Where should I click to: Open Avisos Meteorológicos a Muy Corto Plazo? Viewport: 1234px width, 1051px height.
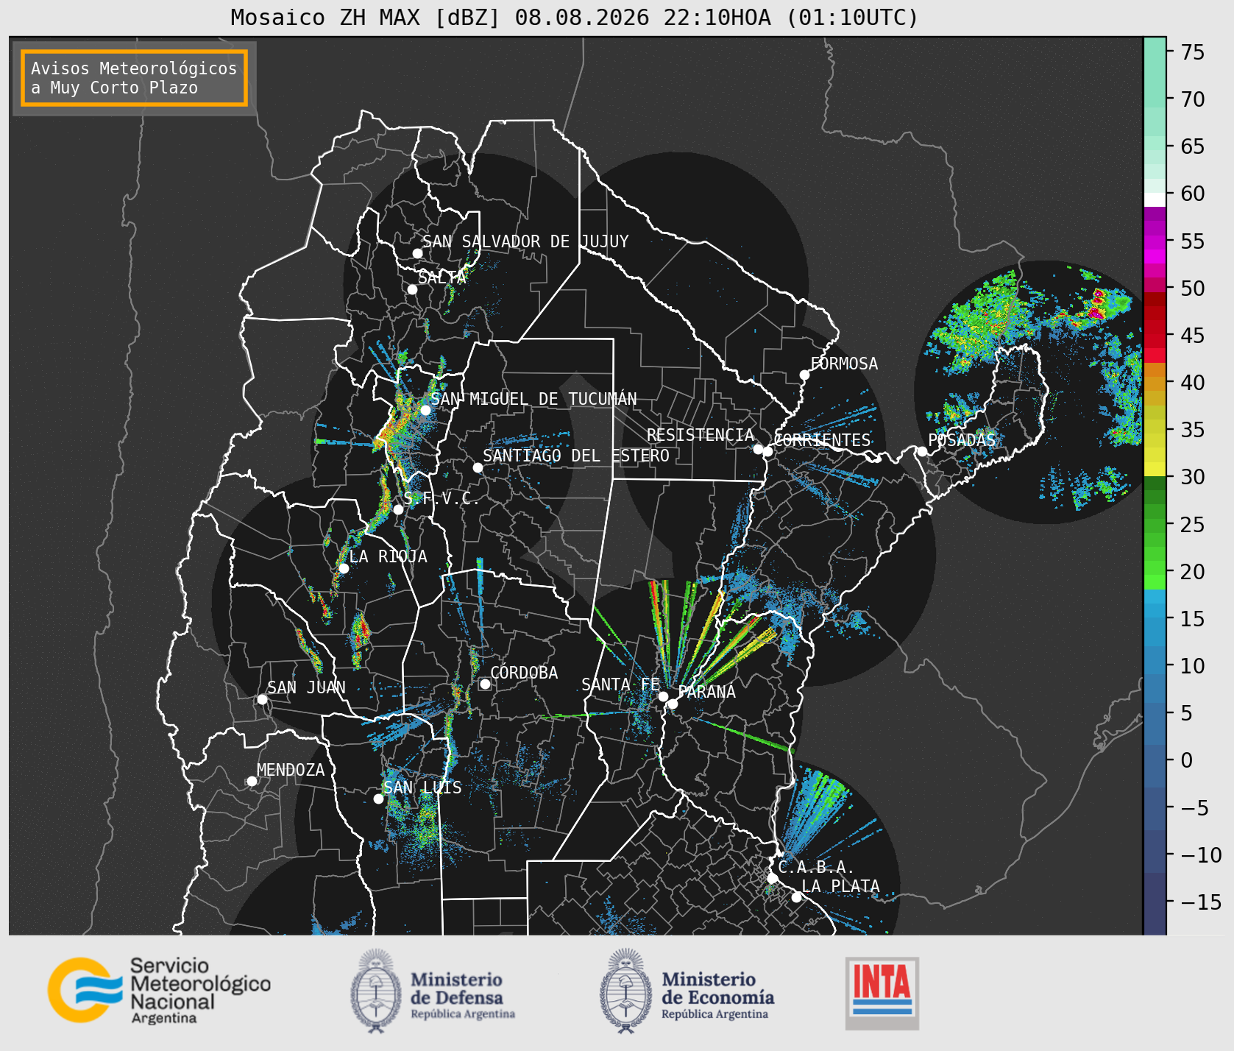[x=134, y=78]
